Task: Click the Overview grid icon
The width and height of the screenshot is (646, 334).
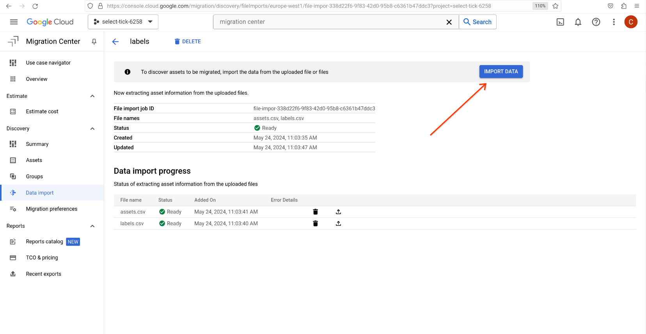Action: 13,79
